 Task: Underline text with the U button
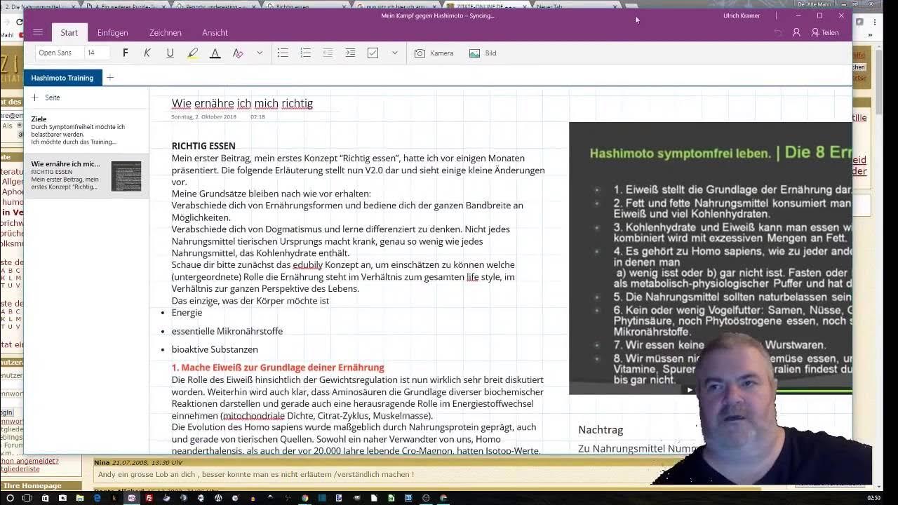point(170,53)
